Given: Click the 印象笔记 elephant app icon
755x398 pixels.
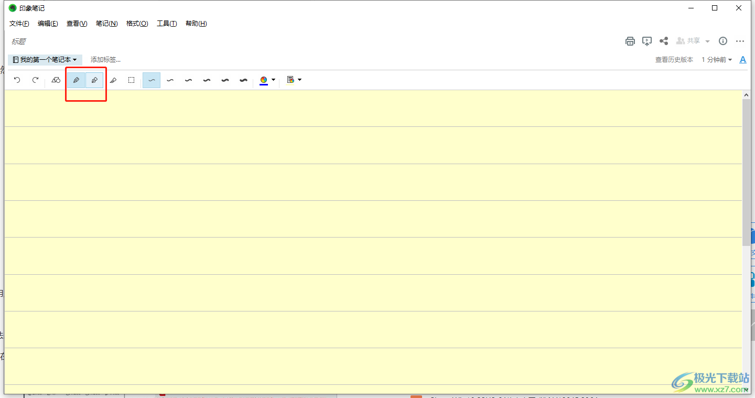Looking at the screenshot, I should point(13,8).
